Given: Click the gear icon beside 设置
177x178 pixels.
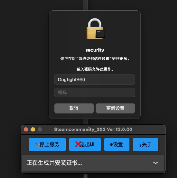Looking at the screenshot, I should click(111, 145).
